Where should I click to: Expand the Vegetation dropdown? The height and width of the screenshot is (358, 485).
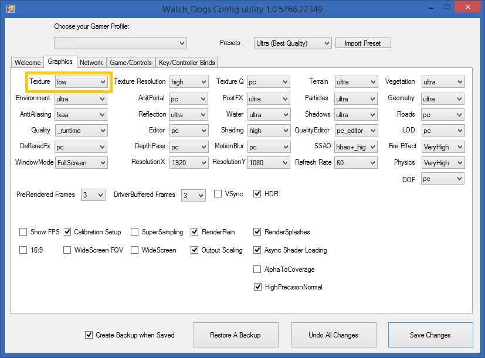[x=443, y=82]
